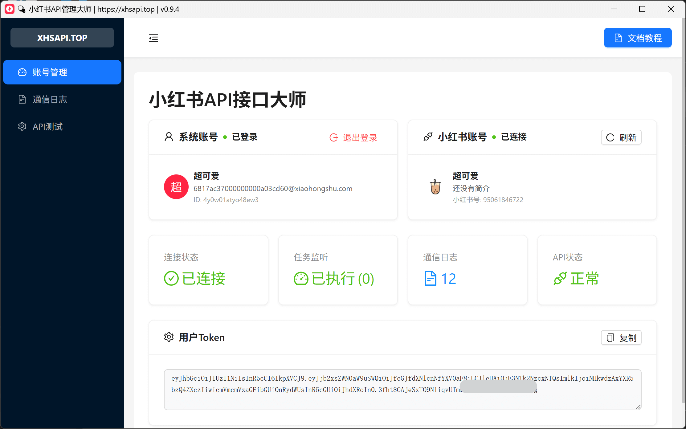Click the 系统账号 user icon
Screen dimensions: 686x429
[x=169, y=137]
